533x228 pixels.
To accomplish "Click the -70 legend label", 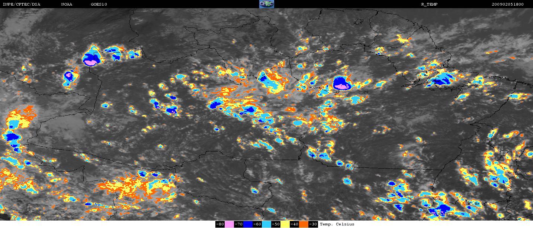I will pos(239,224).
